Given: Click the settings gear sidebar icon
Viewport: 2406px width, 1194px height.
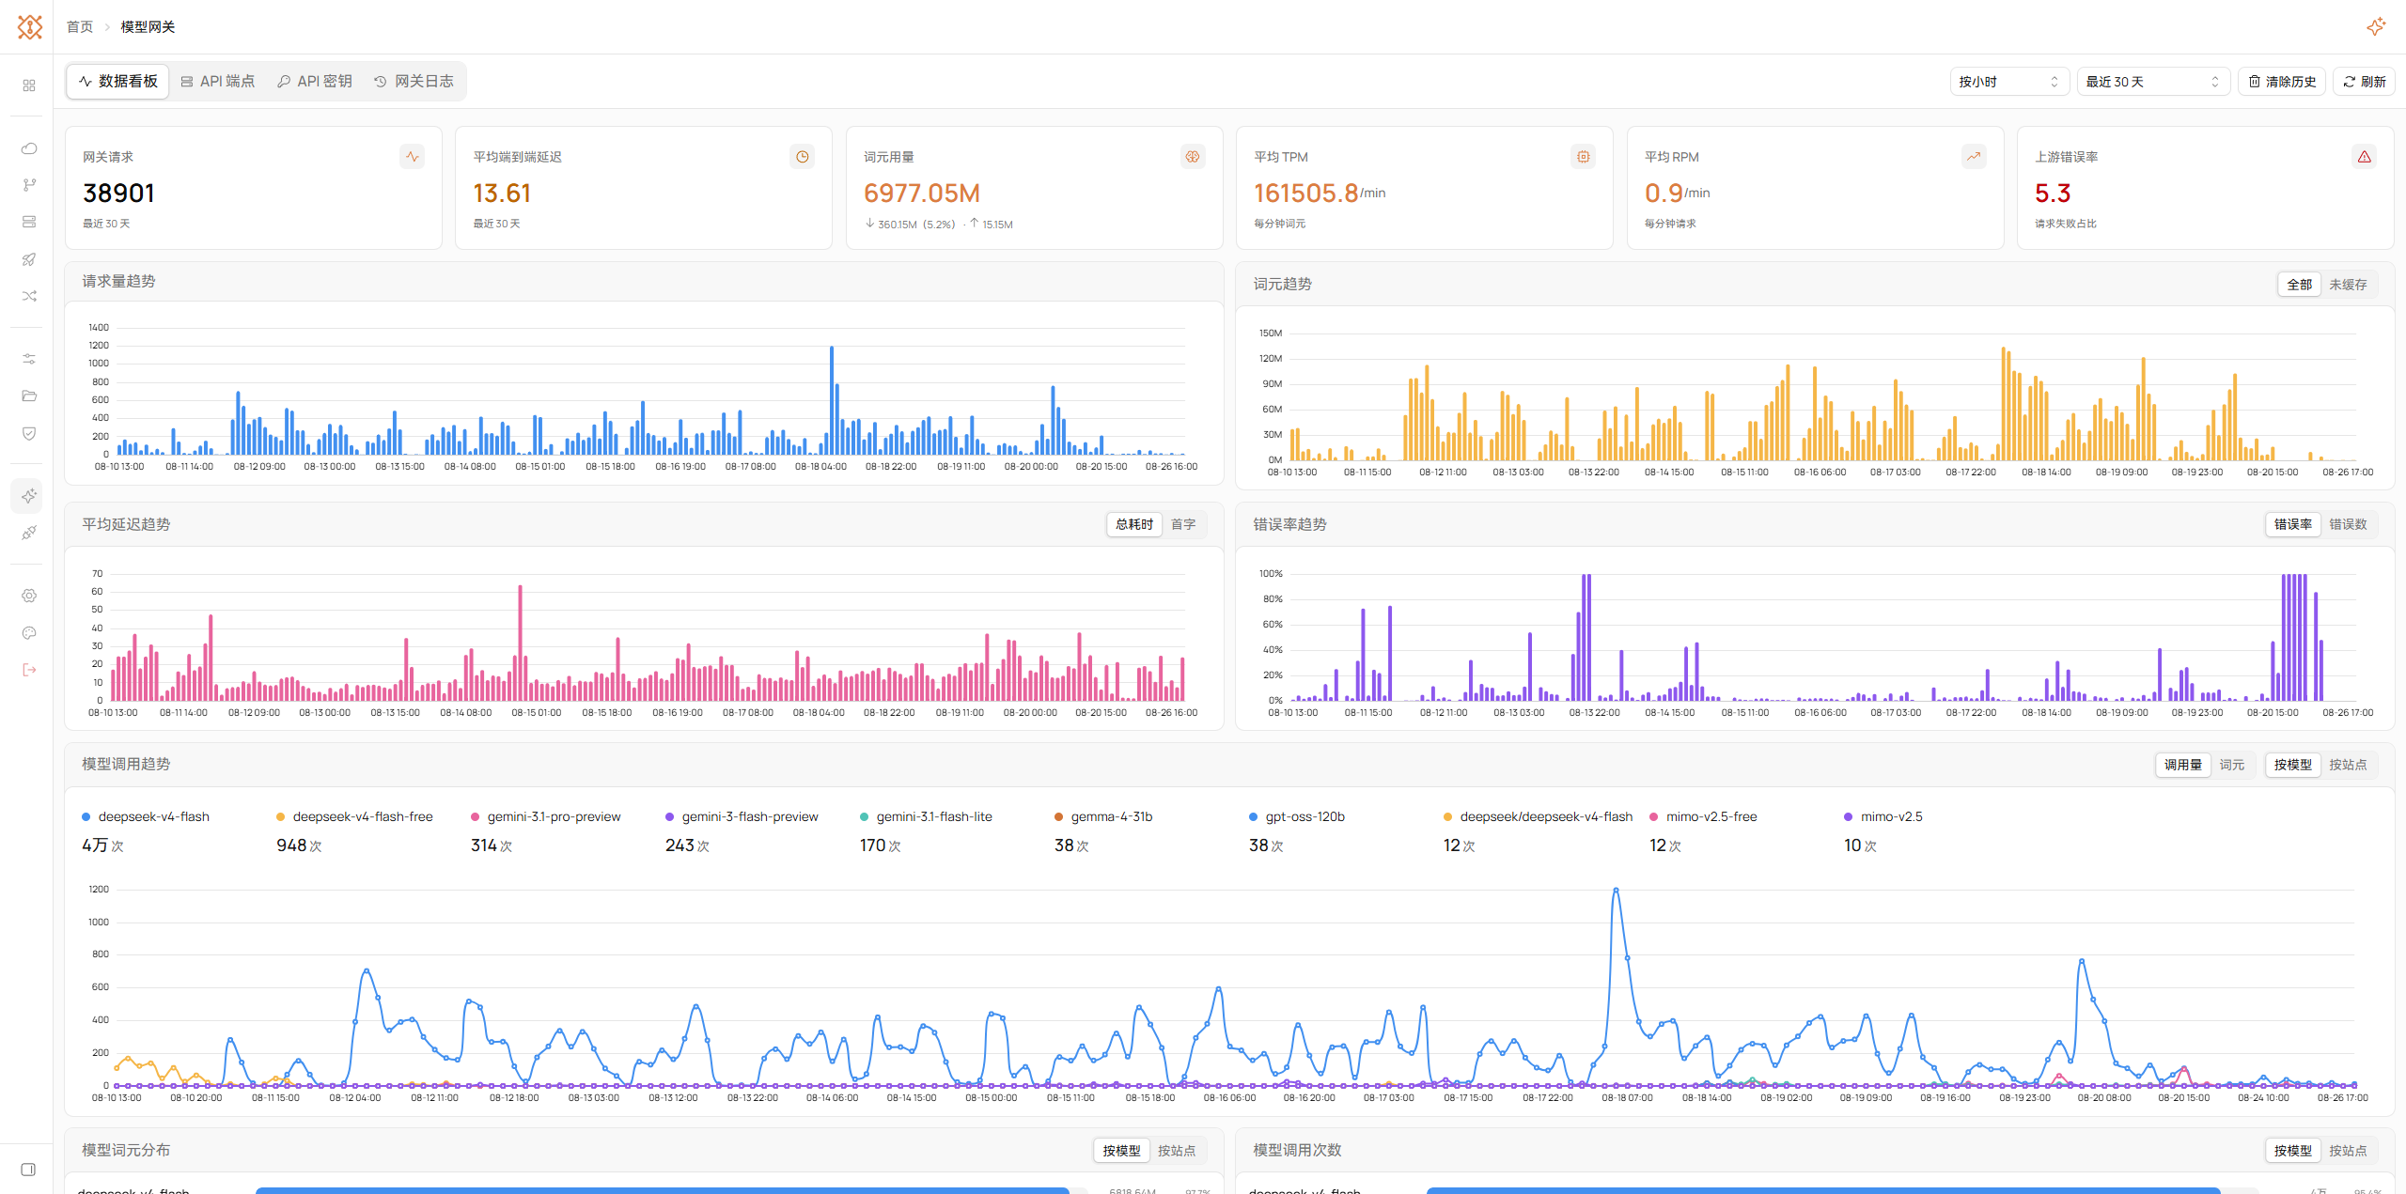Looking at the screenshot, I should tap(29, 596).
